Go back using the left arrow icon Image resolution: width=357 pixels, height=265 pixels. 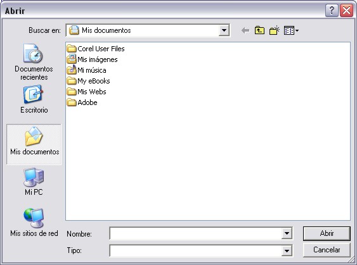coord(245,30)
